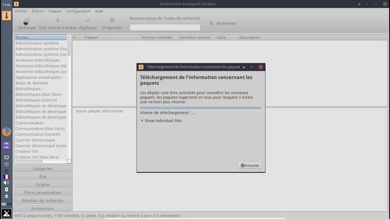Click the Résultats de recherche button
390x219 pixels.
pyautogui.click(x=43, y=201)
